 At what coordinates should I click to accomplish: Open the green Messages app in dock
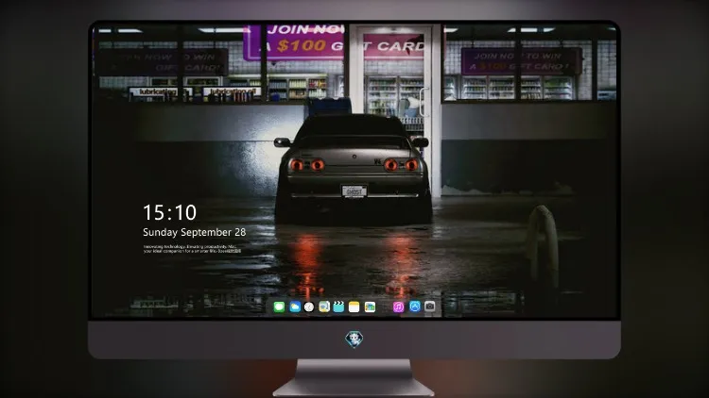pos(279,307)
